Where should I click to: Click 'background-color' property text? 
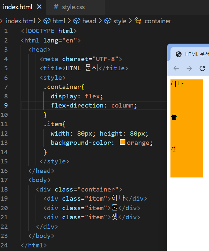[81, 143]
